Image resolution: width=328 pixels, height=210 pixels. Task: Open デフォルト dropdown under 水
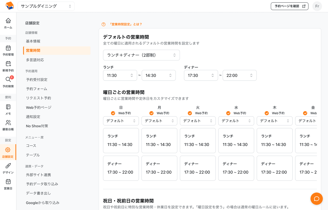point(236,121)
